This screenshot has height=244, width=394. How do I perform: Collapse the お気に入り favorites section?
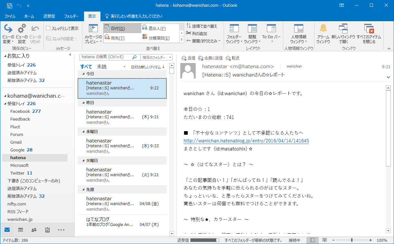[5, 56]
